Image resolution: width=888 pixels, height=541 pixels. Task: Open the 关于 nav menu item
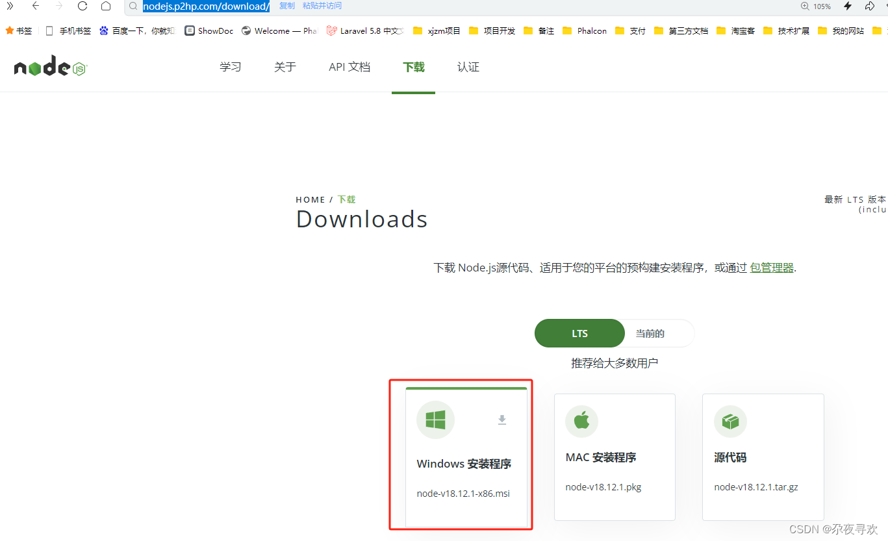pos(285,67)
